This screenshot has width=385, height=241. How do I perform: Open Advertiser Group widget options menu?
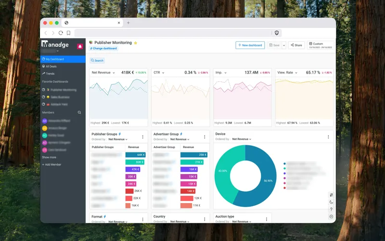(x=205, y=137)
